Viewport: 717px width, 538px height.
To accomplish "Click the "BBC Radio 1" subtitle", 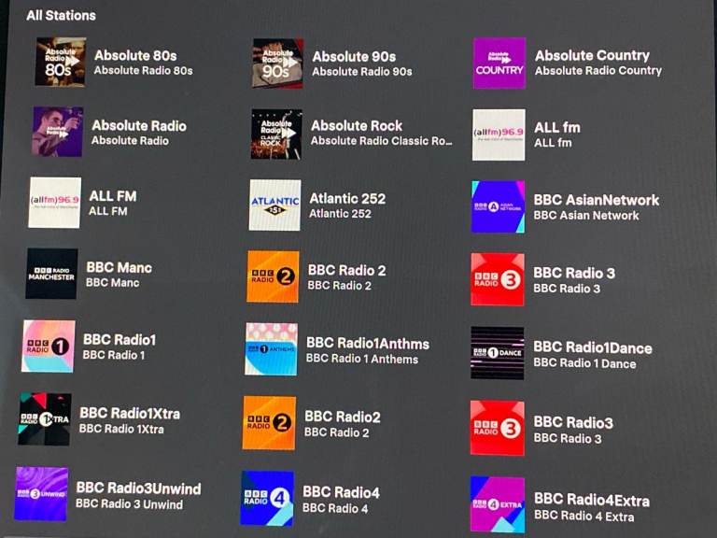I will pos(114,356).
